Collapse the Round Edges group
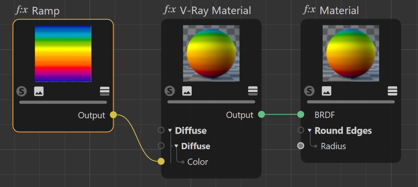The width and height of the screenshot is (418, 187). (310, 131)
